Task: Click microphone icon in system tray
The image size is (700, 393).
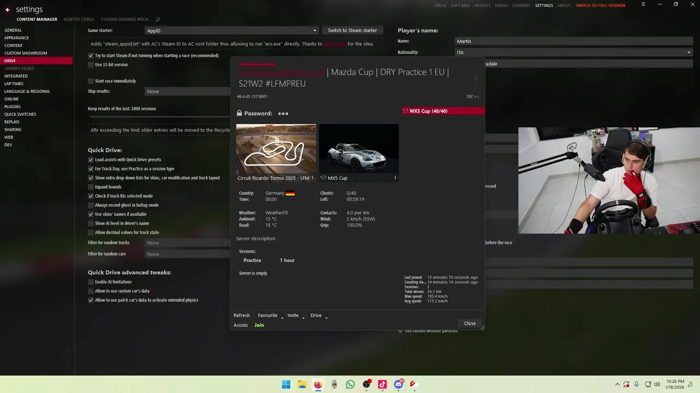Action: coord(637,384)
